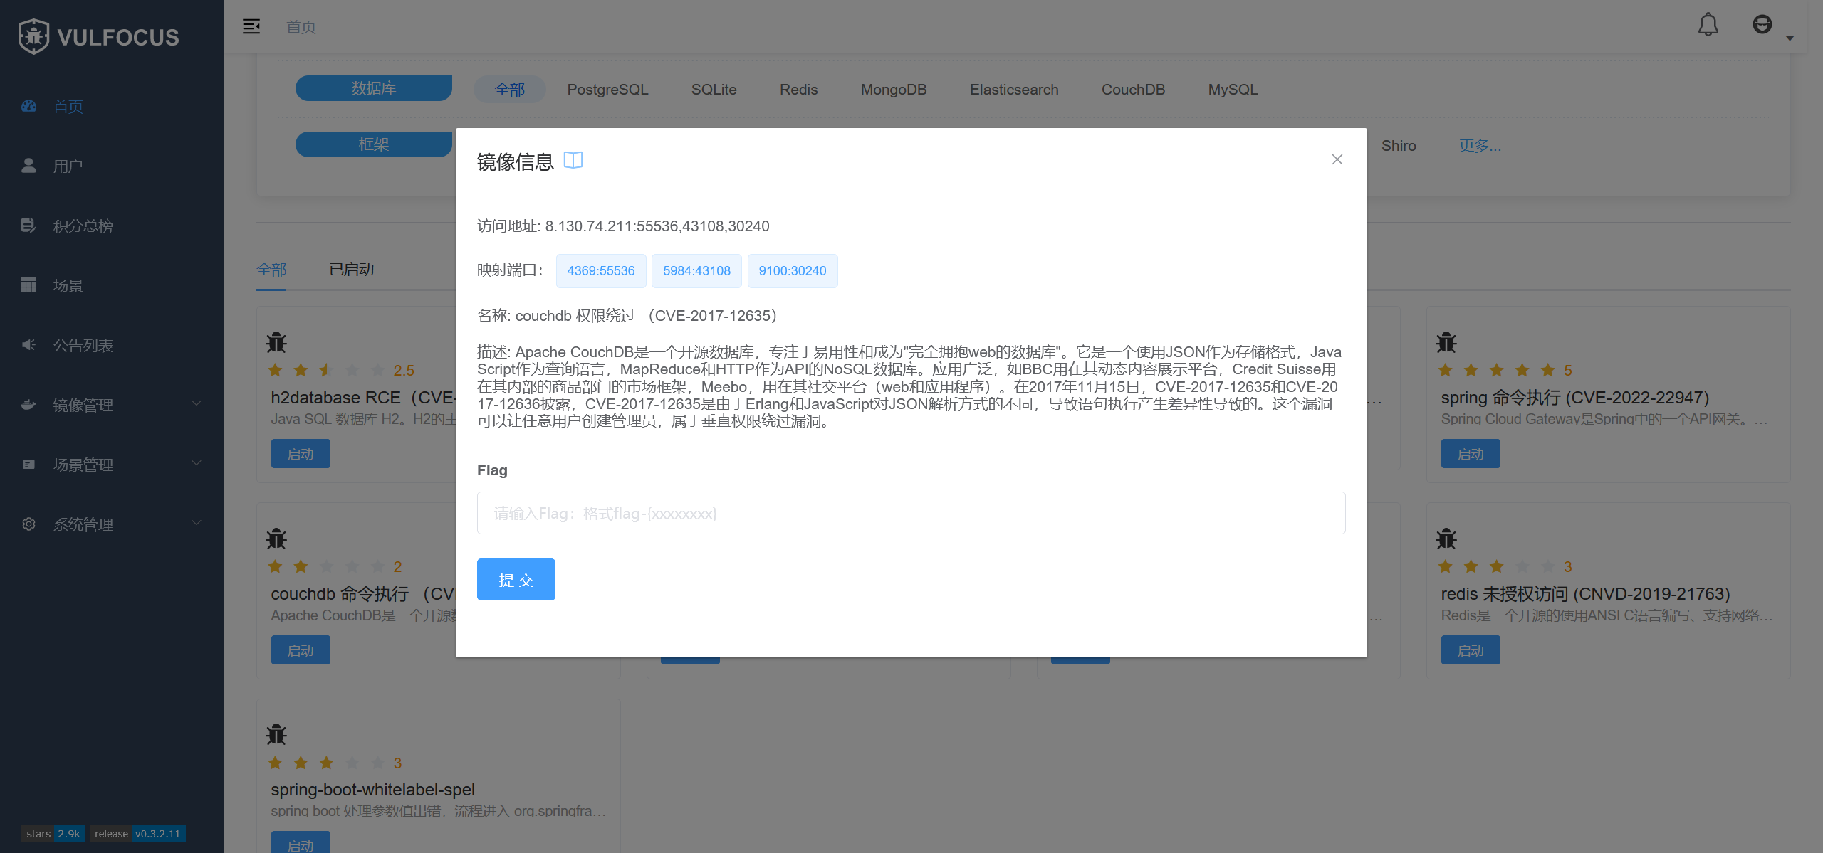Image resolution: width=1823 pixels, height=853 pixels.
Task: Submit the flag with 提交 button
Action: coord(516,579)
